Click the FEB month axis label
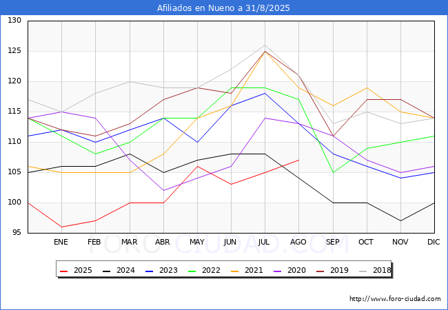This screenshot has height=310, width=448. (x=94, y=242)
